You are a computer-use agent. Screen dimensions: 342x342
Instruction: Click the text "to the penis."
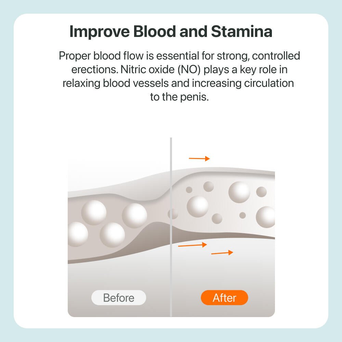point(179,97)
